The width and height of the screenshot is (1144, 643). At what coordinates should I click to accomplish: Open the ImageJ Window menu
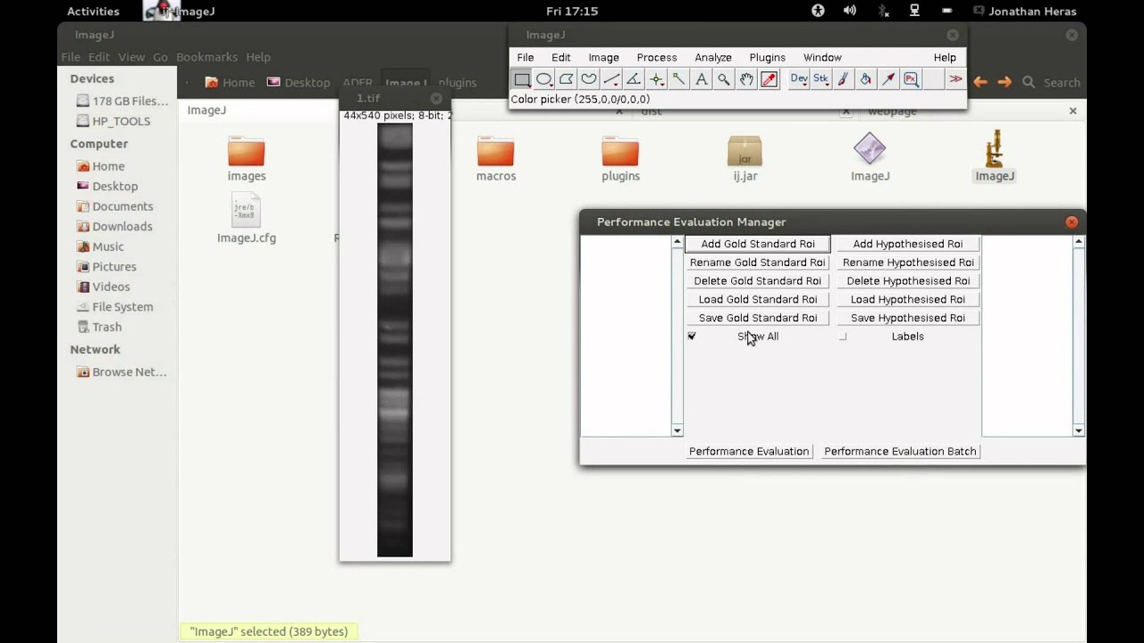822,57
